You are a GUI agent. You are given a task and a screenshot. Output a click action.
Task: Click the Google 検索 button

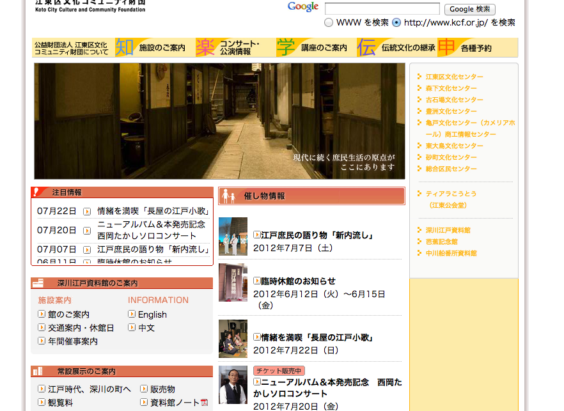tap(470, 9)
